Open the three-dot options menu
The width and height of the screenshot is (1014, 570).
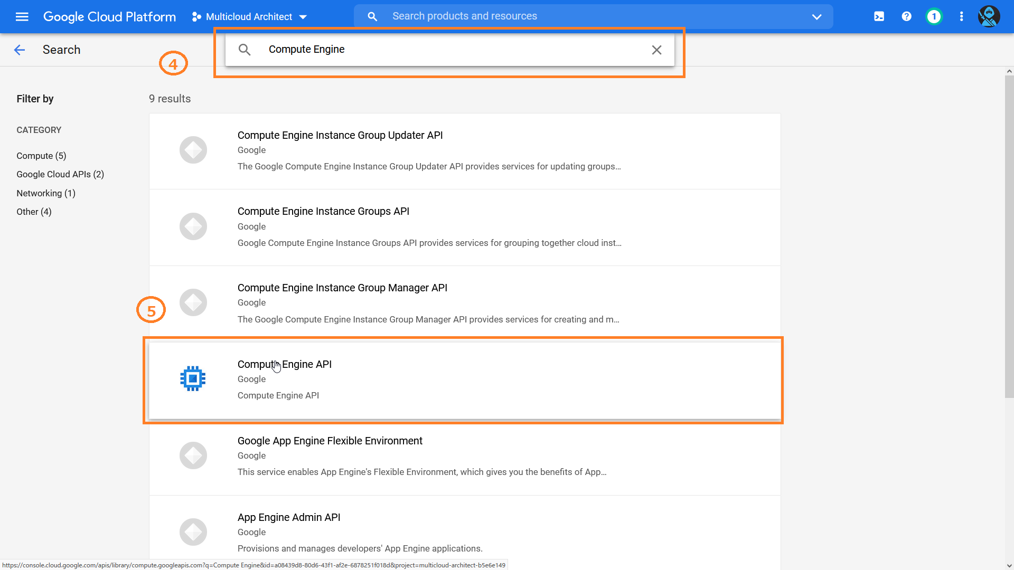(x=961, y=16)
